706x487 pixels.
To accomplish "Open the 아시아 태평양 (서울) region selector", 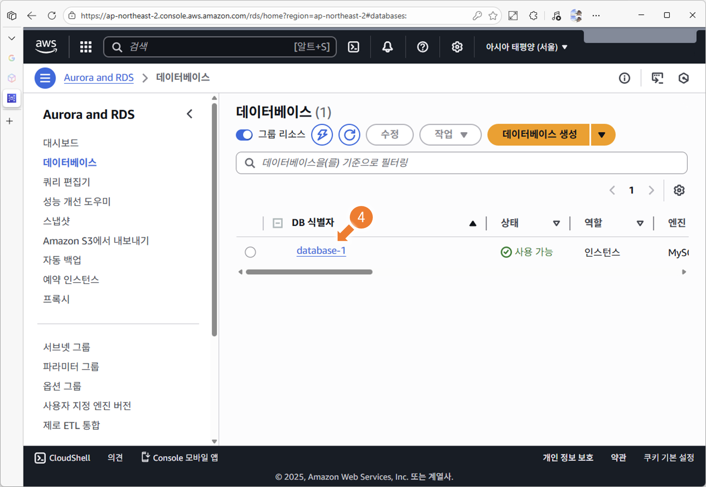I will [x=527, y=47].
